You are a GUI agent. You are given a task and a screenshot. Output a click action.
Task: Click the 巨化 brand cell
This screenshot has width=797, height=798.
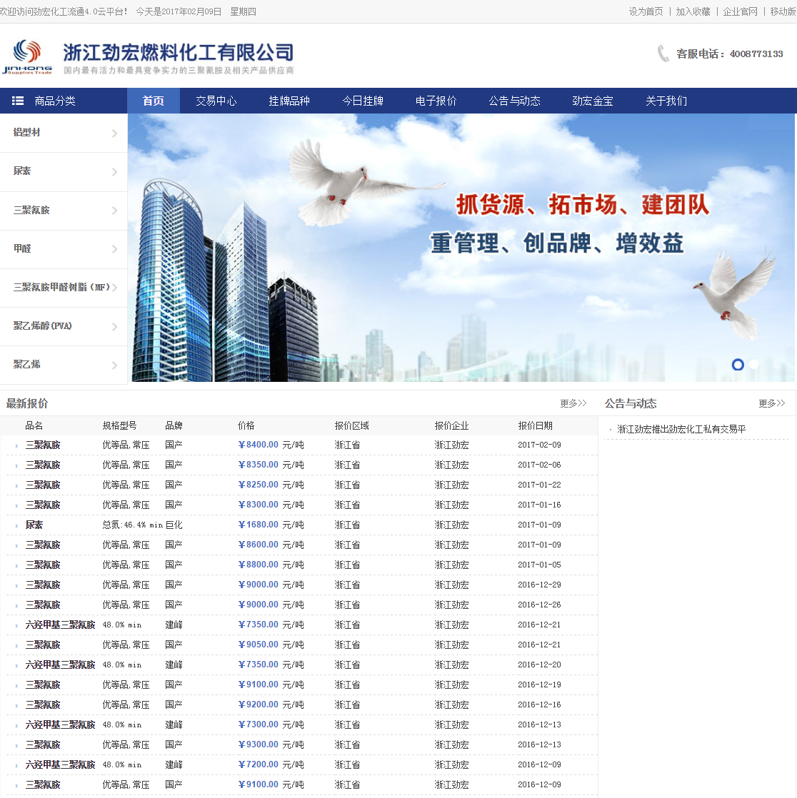(x=174, y=525)
